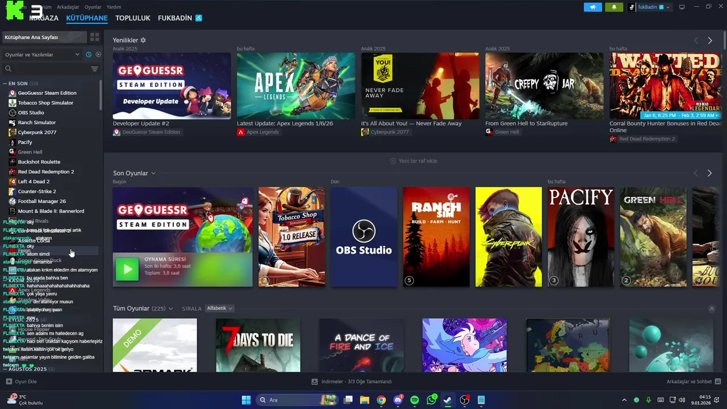727x409 pixels.
Task: Click the library search magnifier icon
Action: click(8, 69)
